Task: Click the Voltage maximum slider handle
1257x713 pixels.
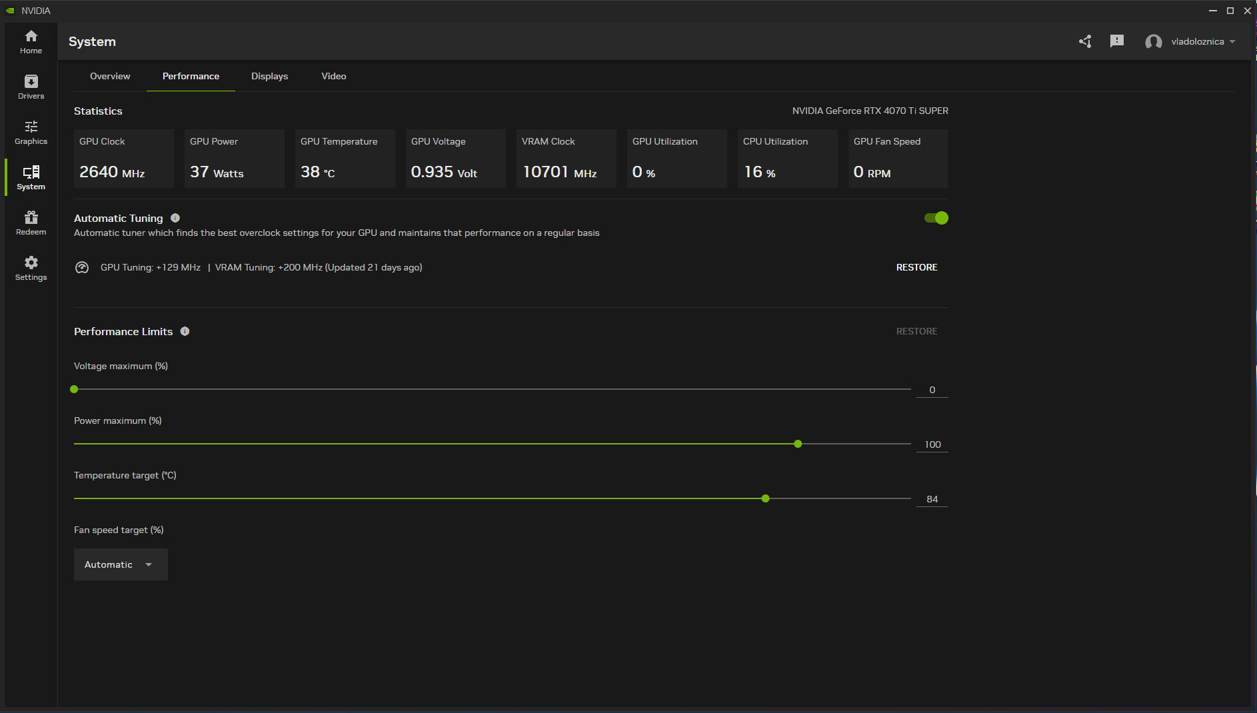Action: [x=74, y=389]
